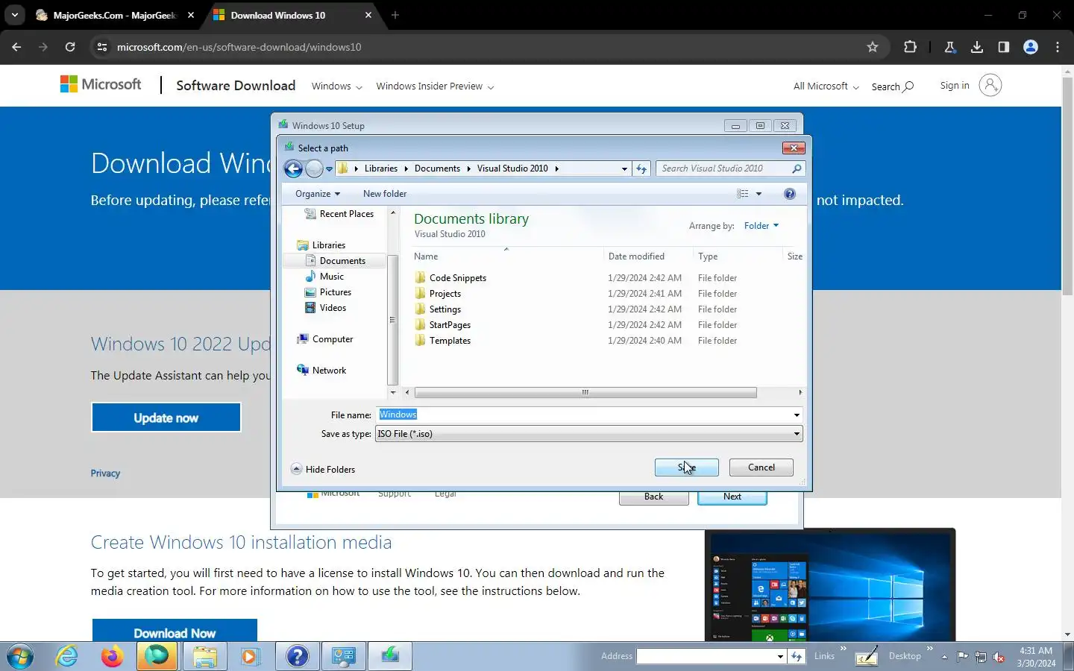
Task: Select Computer in the navigation pane
Action: (x=333, y=339)
